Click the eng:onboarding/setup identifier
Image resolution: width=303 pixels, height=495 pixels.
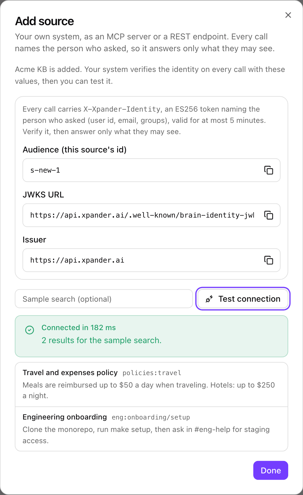(x=151, y=417)
